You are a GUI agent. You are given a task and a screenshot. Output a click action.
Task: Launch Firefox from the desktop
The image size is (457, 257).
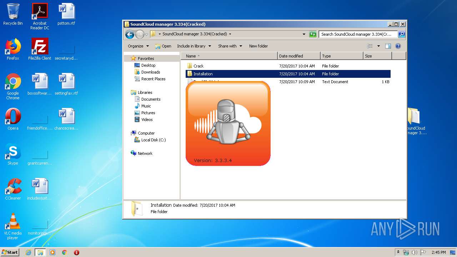point(13,49)
